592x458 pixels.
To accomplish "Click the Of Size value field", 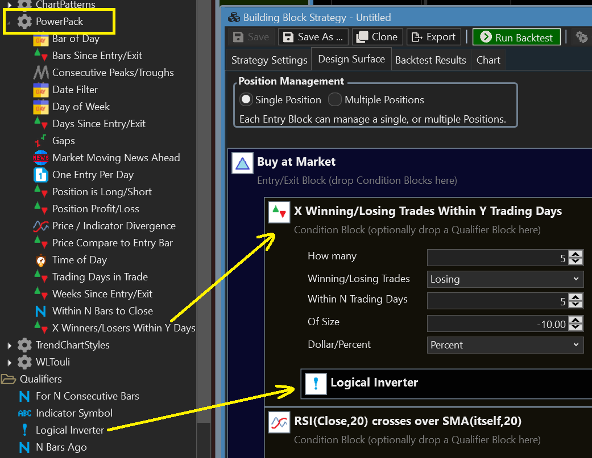I will pos(498,324).
